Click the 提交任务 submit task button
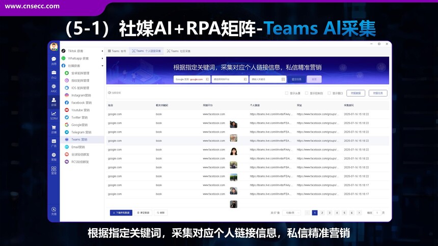The width and height of the screenshot is (438, 246). click(x=296, y=79)
